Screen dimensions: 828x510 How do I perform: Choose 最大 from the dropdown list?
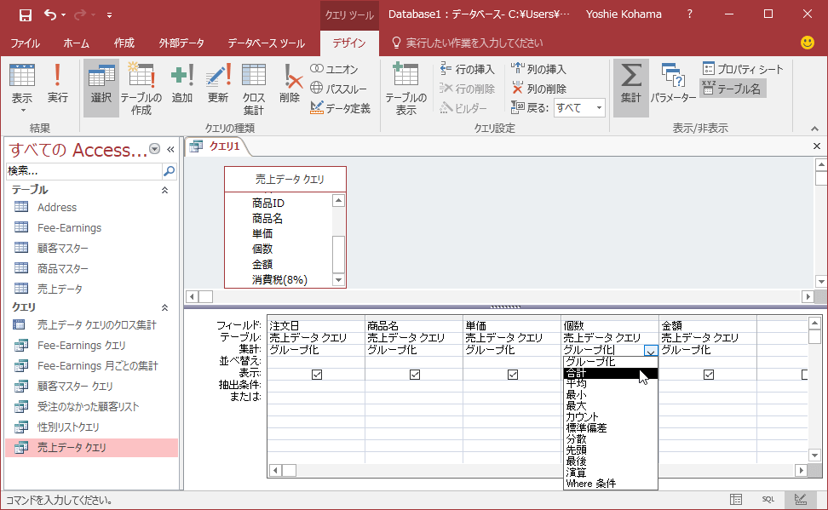click(x=611, y=406)
